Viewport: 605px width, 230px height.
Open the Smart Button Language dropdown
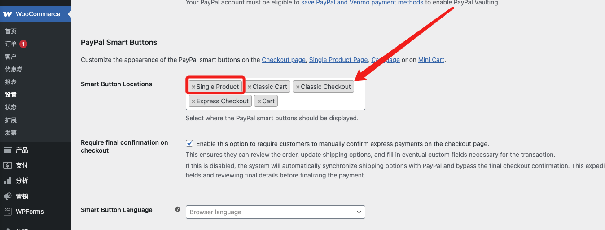(276, 212)
